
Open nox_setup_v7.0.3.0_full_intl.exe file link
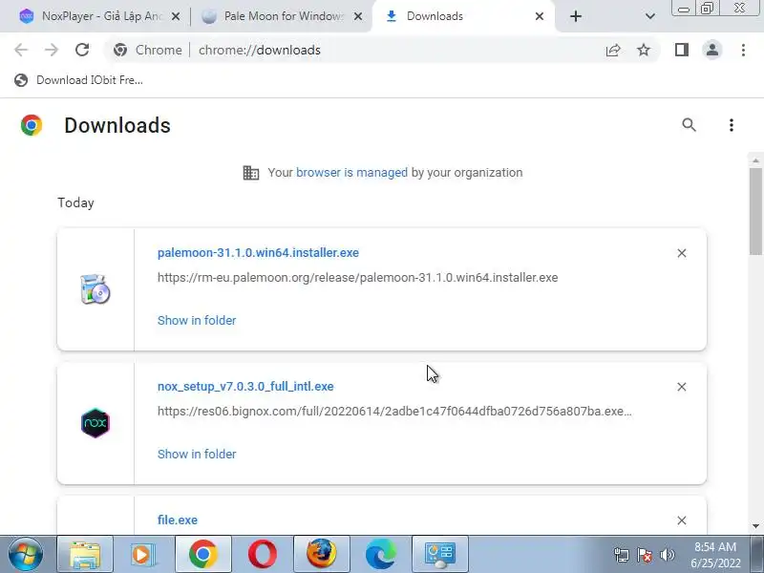(245, 387)
